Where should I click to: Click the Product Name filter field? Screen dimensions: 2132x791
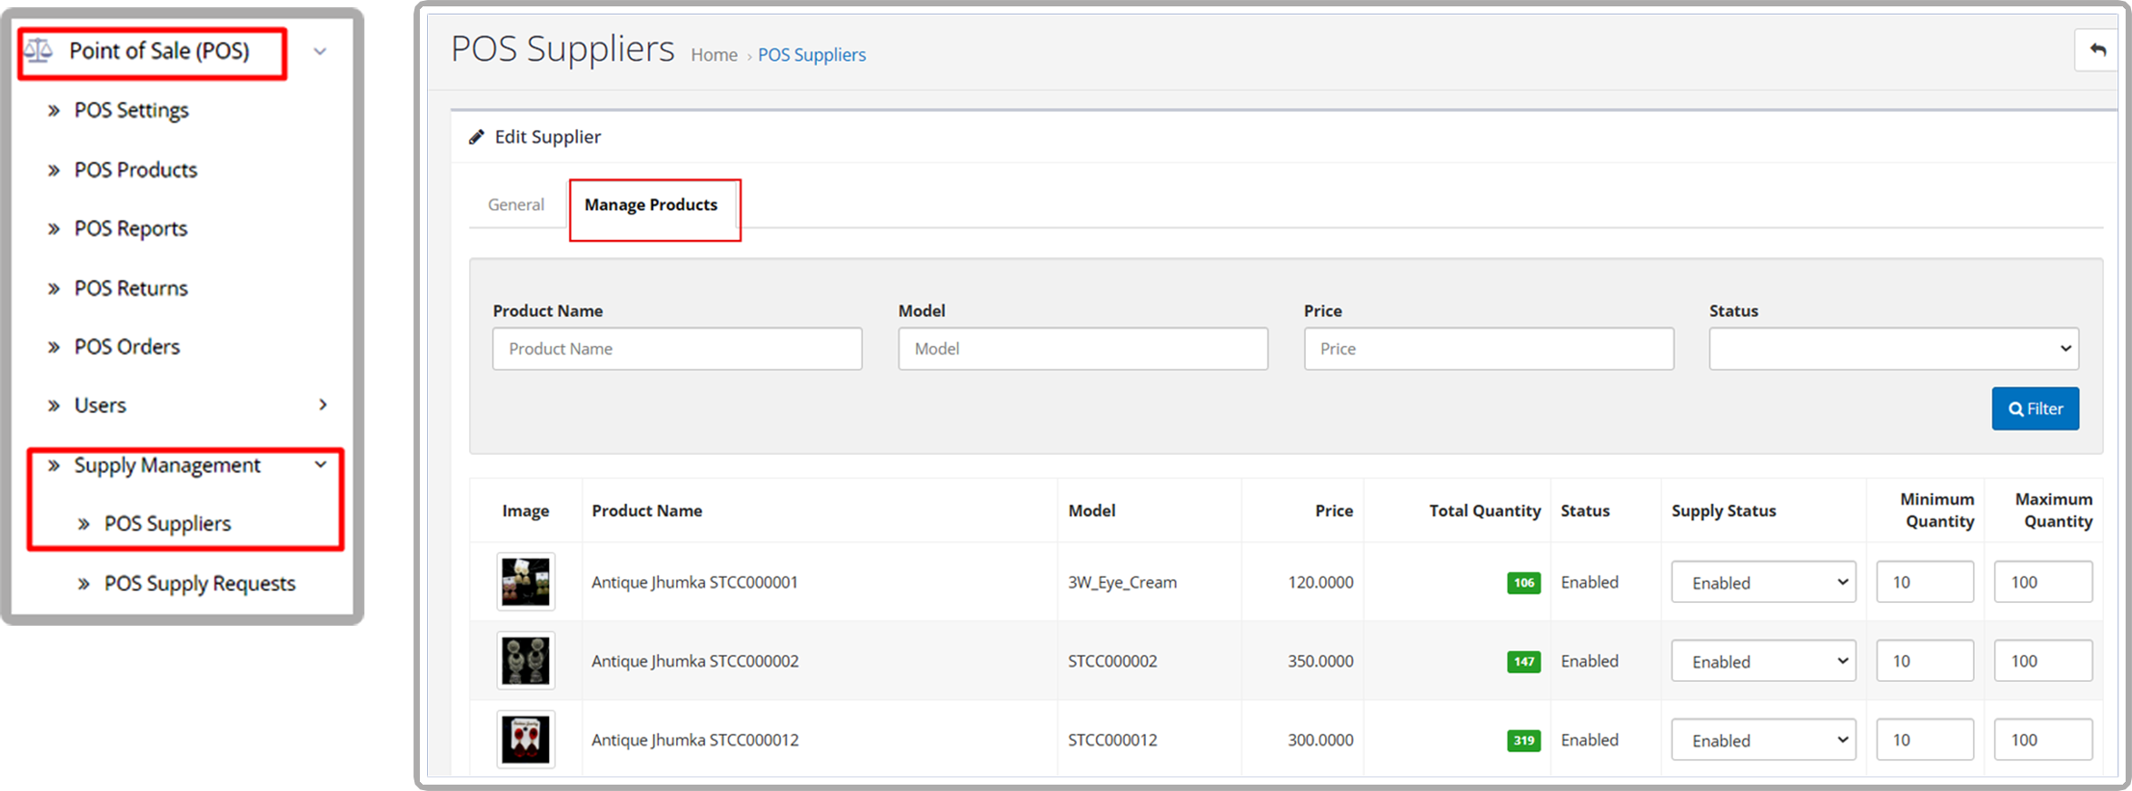[x=677, y=349]
